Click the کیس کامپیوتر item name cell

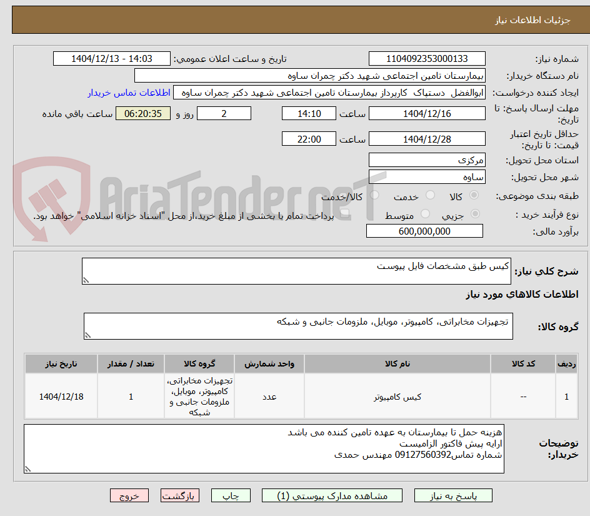pyautogui.click(x=397, y=397)
